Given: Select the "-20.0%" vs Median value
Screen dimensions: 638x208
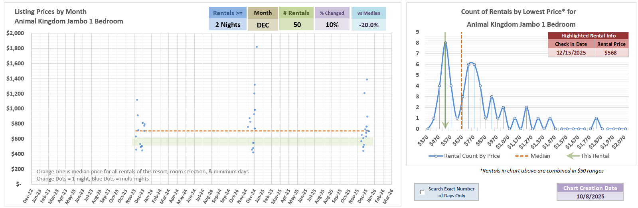Looking at the screenshot, I should [368, 25].
